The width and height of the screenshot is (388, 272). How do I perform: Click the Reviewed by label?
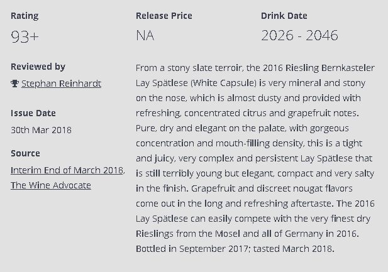point(38,67)
